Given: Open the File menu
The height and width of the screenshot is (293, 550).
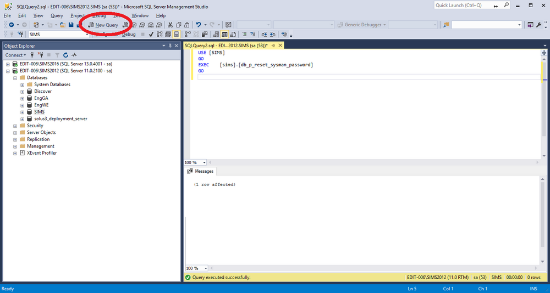Looking at the screenshot, I should [x=7, y=15].
